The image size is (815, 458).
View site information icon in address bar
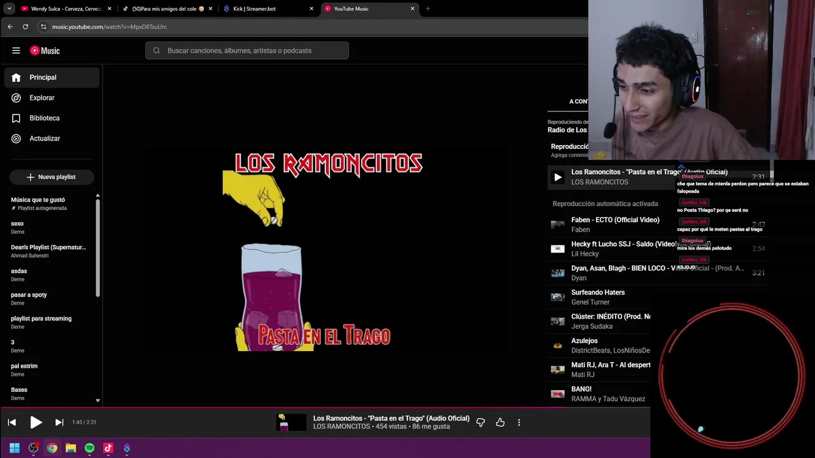[43, 27]
